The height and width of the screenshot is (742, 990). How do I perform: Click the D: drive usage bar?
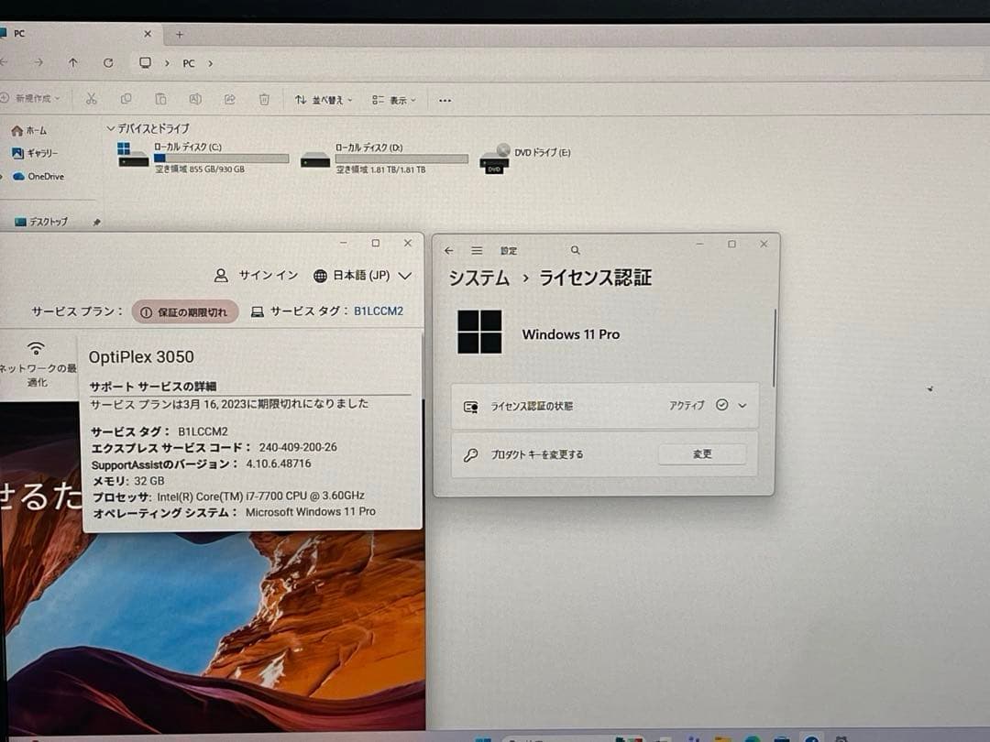click(x=401, y=159)
